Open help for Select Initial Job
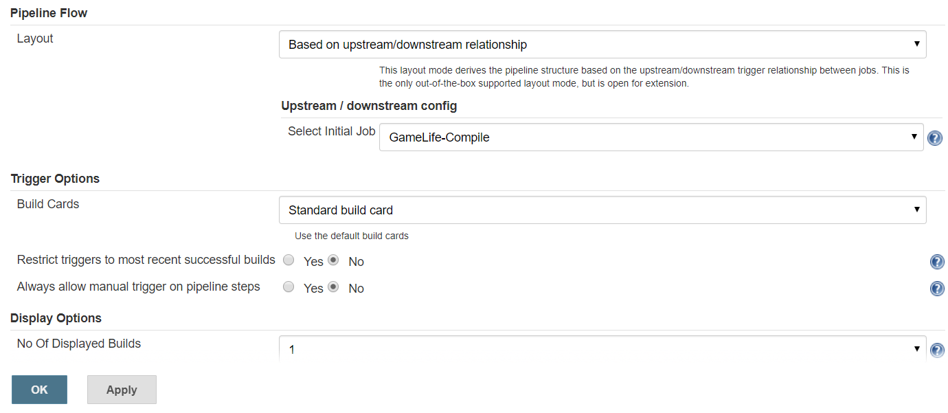The height and width of the screenshot is (413, 948). [935, 138]
